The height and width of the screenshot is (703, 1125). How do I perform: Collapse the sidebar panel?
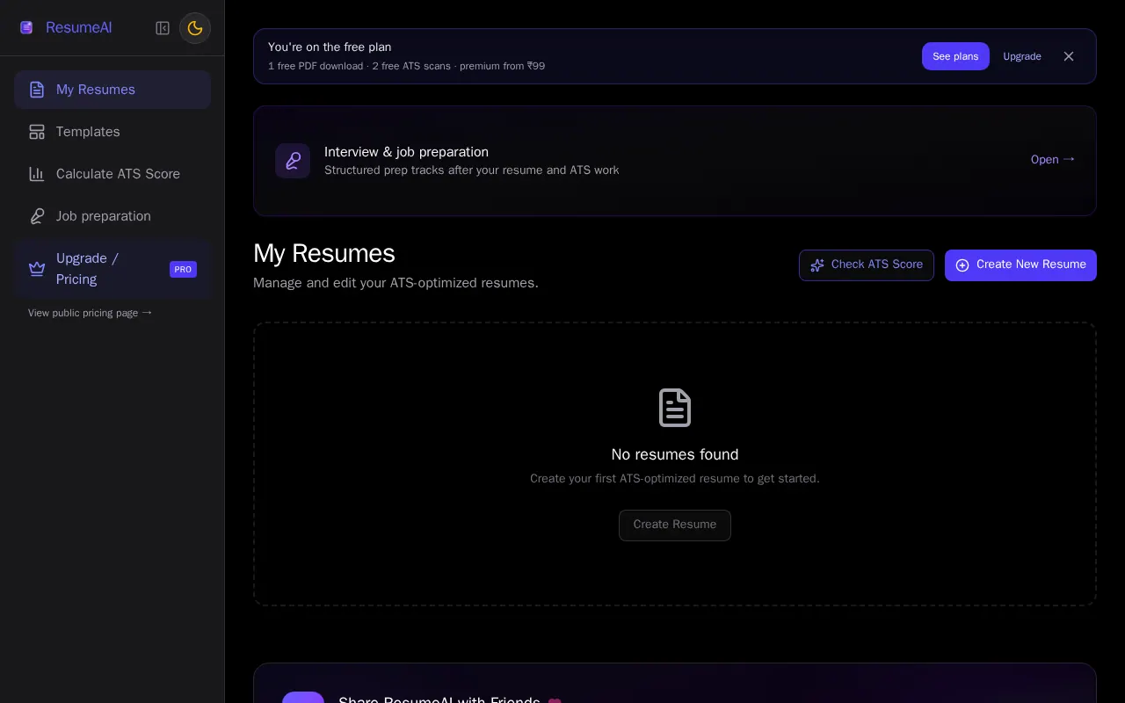coord(163,28)
